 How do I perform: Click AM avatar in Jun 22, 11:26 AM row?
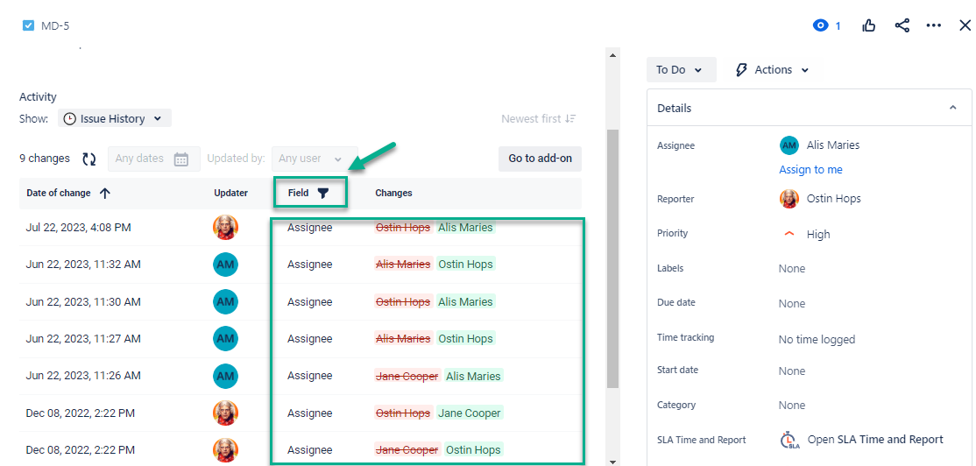(x=225, y=376)
